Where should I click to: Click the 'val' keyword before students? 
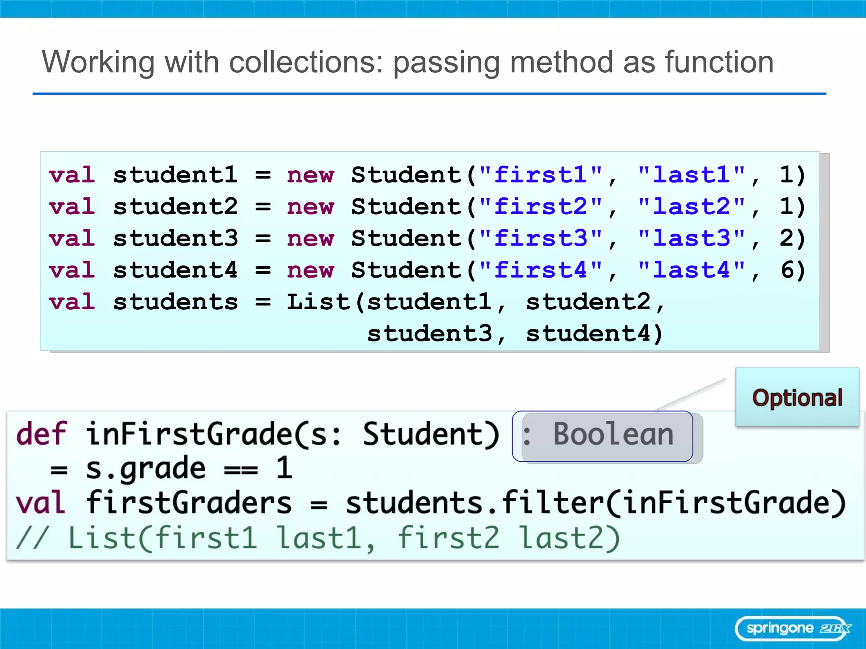(72, 302)
